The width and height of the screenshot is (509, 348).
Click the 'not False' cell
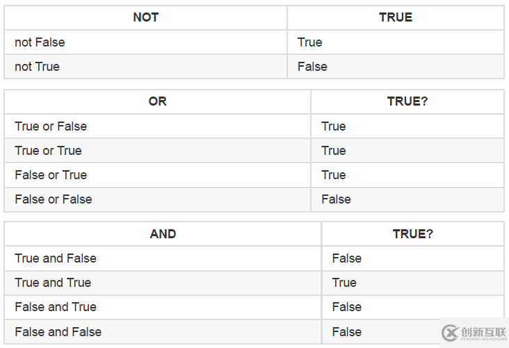[146, 42]
